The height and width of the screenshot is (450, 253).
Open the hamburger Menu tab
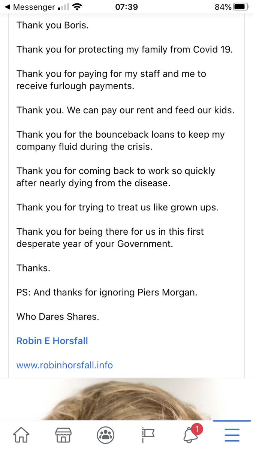232,436
